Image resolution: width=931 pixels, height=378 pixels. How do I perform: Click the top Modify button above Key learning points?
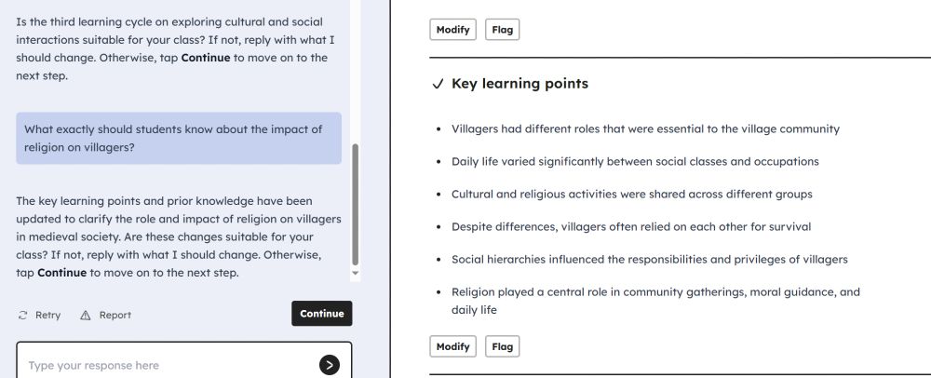(453, 30)
